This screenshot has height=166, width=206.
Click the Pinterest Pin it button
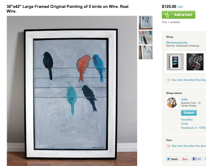tap(185, 159)
